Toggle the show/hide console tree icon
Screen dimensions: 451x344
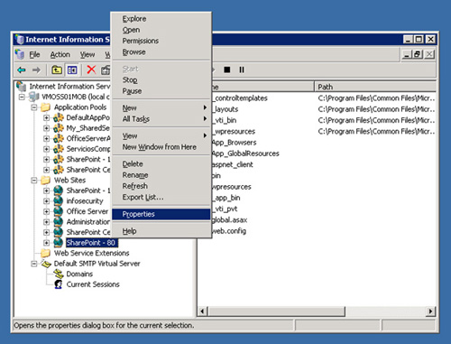pyautogui.click(x=72, y=70)
